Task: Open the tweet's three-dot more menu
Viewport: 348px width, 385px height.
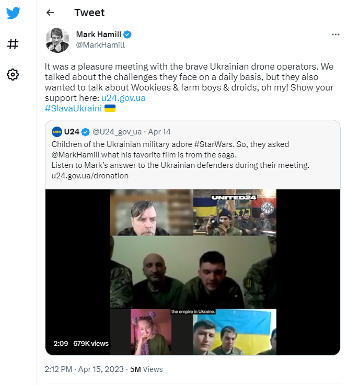Action: pyautogui.click(x=335, y=35)
